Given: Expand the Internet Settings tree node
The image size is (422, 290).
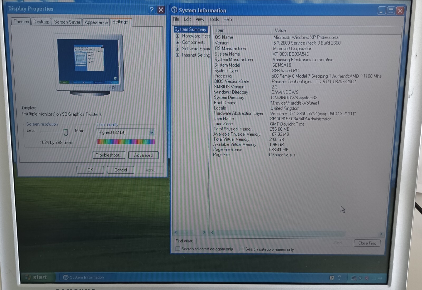Looking at the screenshot, I should point(178,55).
